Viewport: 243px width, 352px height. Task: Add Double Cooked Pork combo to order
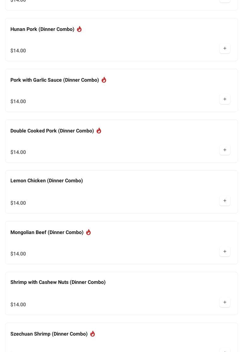coord(225,150)
